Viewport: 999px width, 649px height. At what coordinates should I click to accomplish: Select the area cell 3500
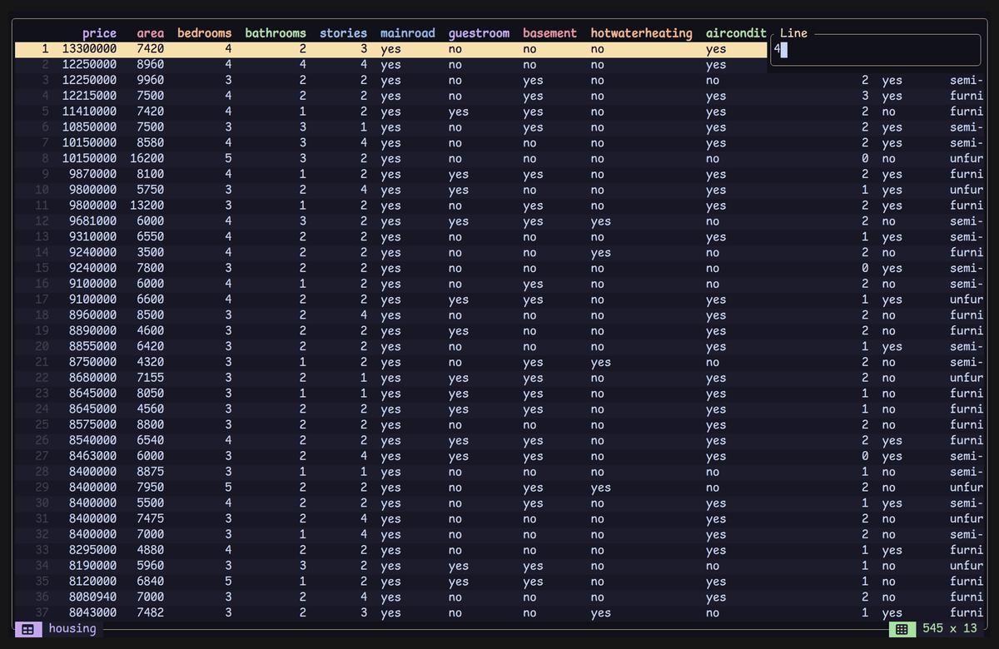[151, 253]
